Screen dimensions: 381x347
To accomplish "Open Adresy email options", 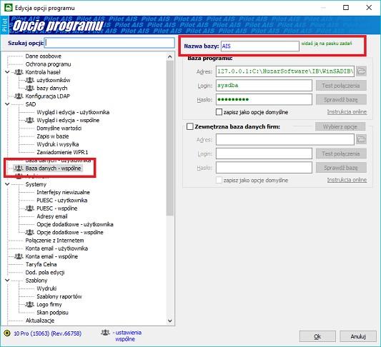I will click(52, 216).
